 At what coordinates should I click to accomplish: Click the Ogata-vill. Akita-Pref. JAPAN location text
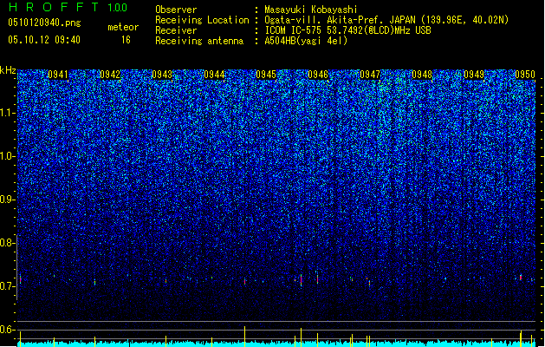(x=386, y=20)
